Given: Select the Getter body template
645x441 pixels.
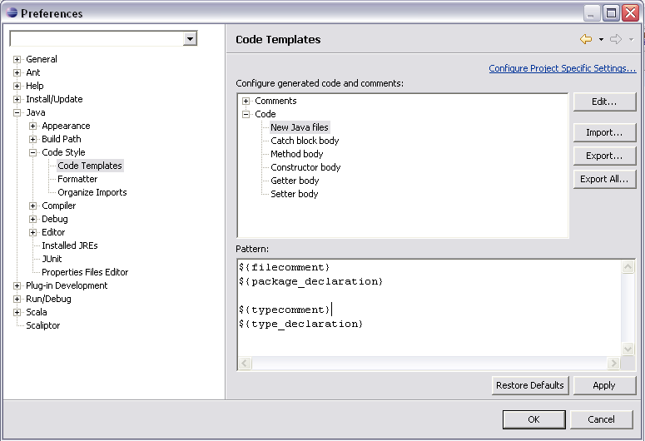Looking at the screenshot, I should [x=295, y=181].
